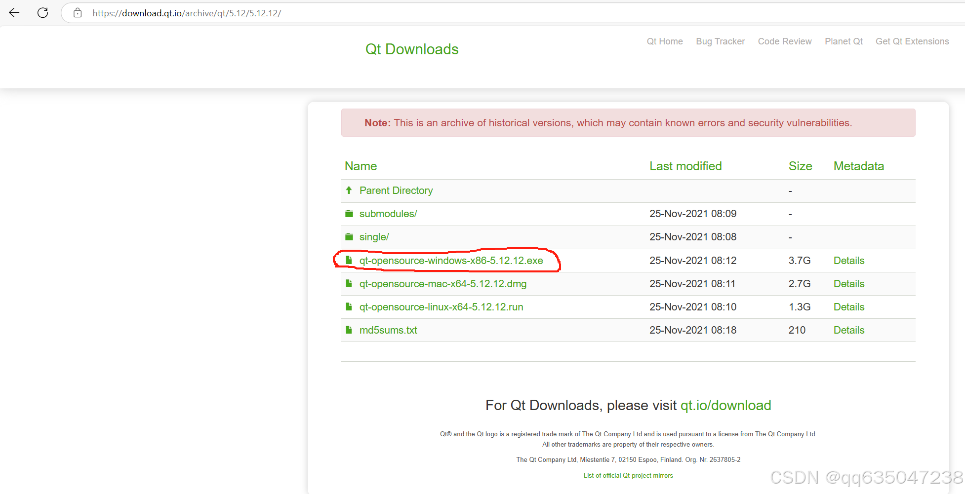Click the submodules folder icon
Image resolution: width=965 pixels, height=494 pixels.
click(349, 214)
